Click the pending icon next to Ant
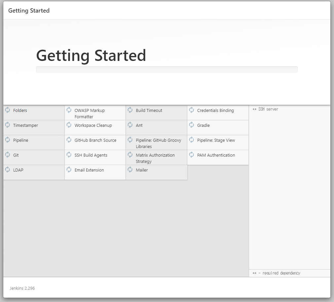This screenshot has height=302, width=334. pyautogui.click(x=130, y=125)
